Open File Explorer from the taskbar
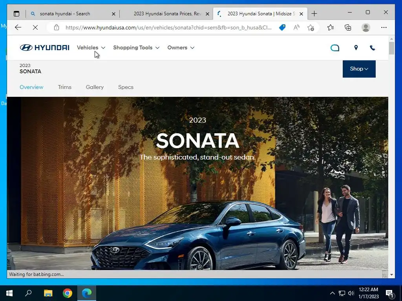 (x=48, y=293)
